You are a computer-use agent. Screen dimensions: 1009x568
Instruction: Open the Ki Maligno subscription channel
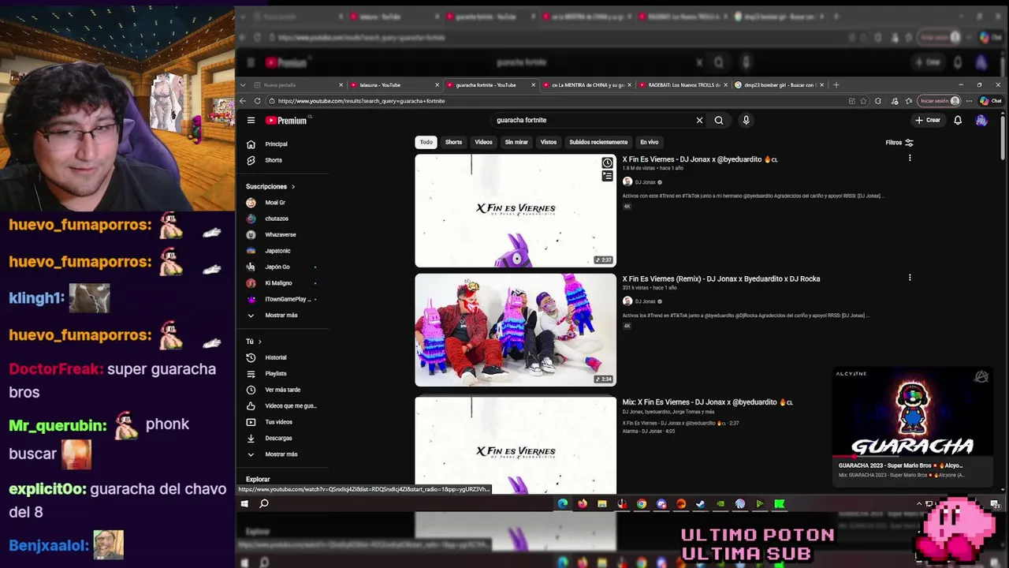click(x=282, y=283)
